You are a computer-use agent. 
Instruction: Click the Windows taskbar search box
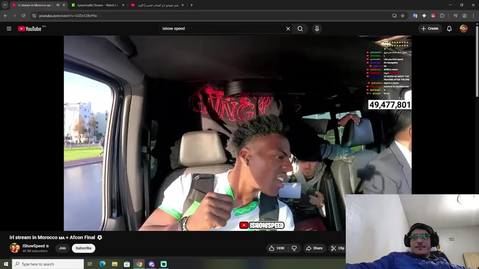click(x=48, y=264)
